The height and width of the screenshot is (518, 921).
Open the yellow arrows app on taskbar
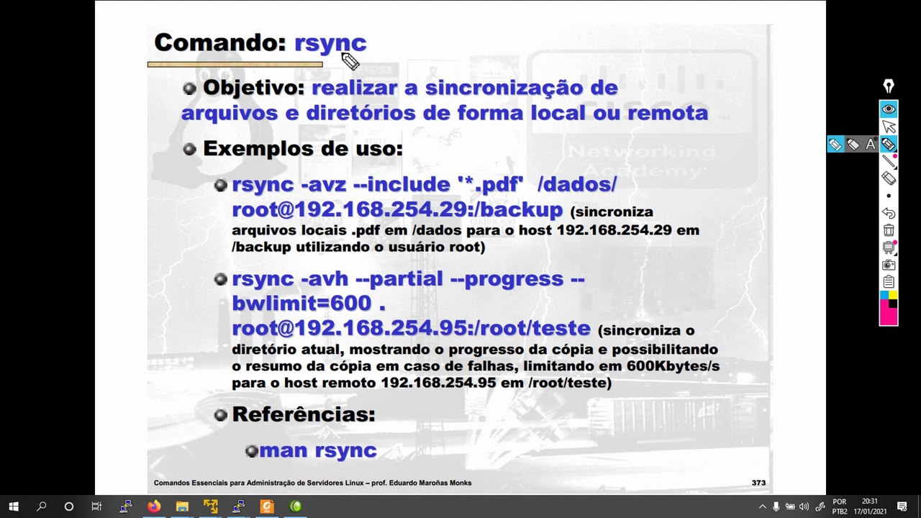pos(210,506)
